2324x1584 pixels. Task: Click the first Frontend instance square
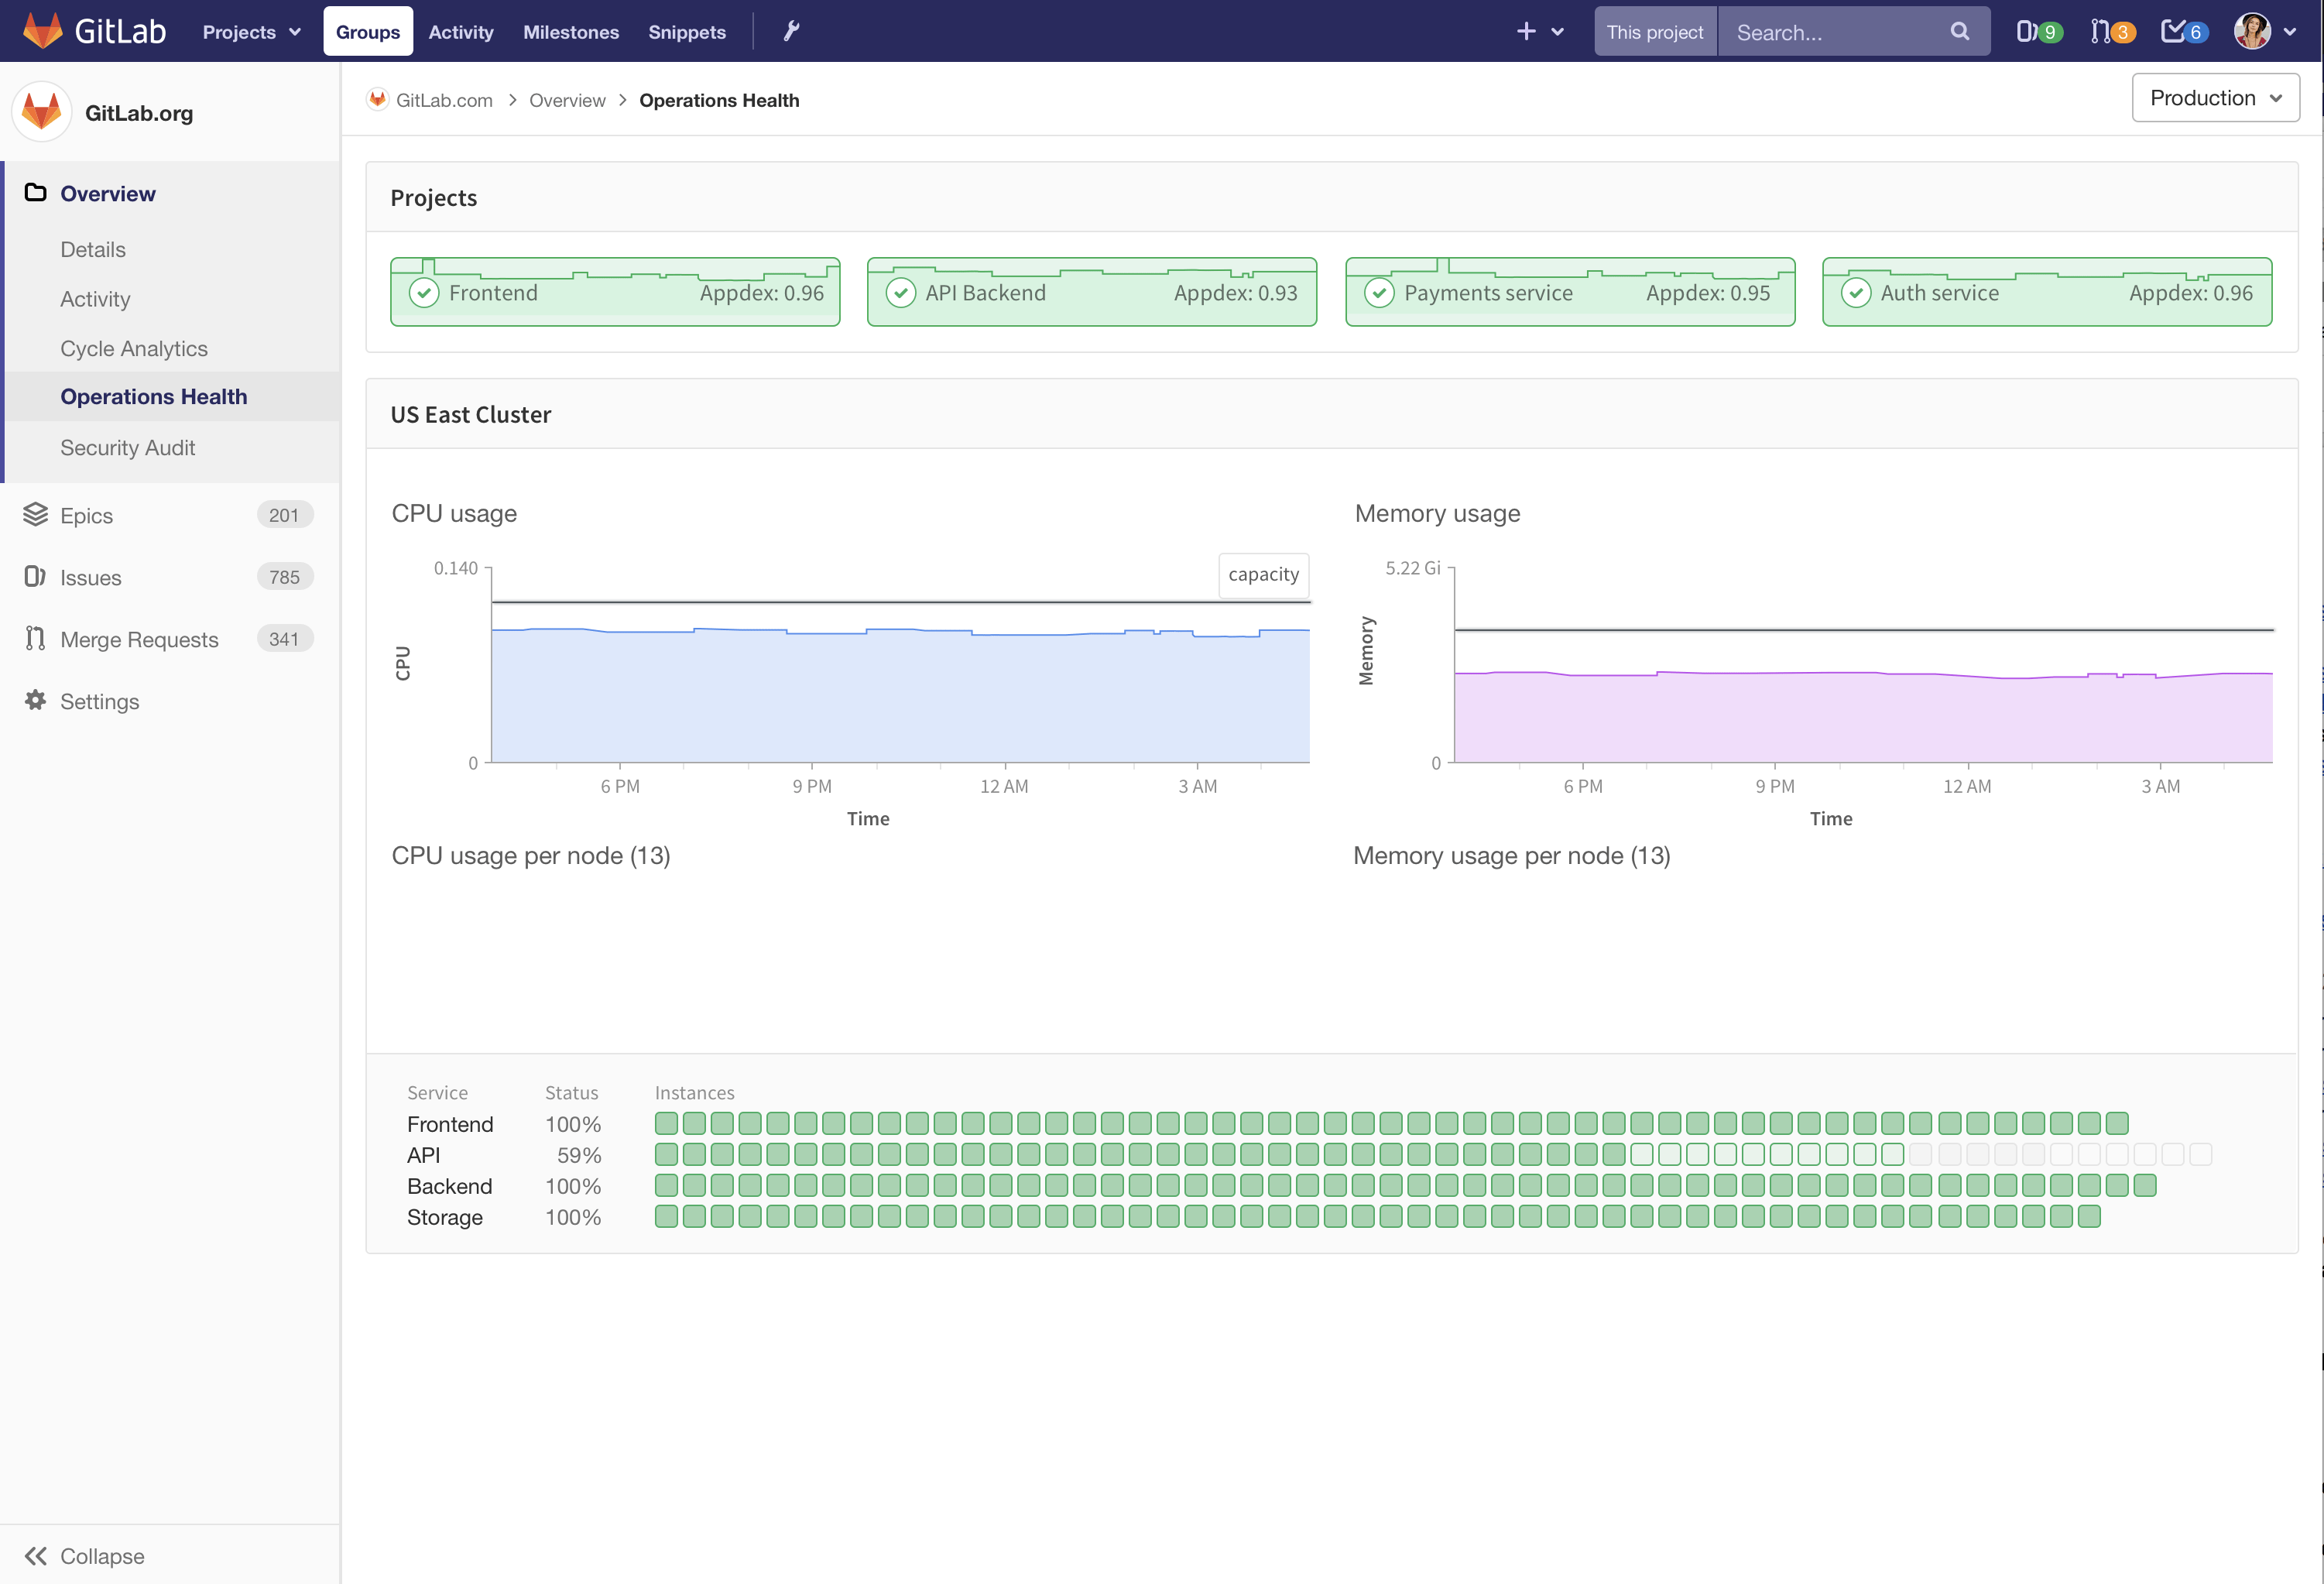[x=666, y=1123]
